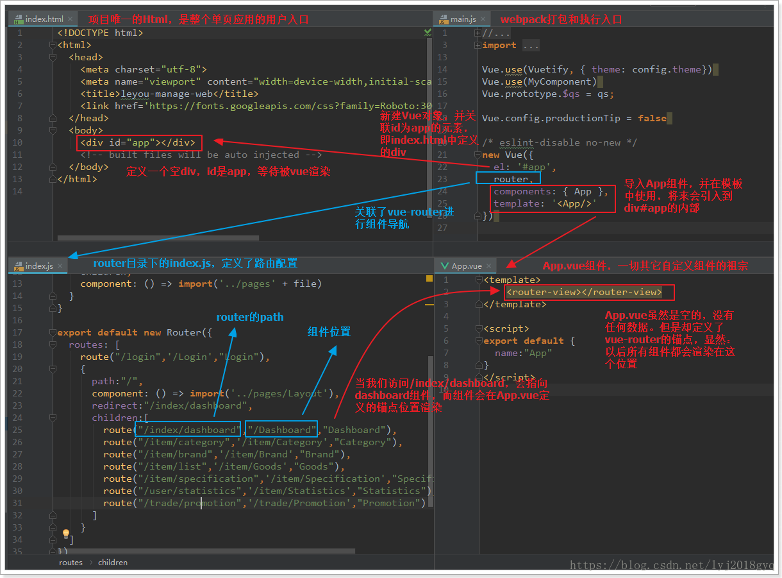Click the router, line in main.js
Image resolution: width=782 pixels, height=578 pixels.
click(x=513, y=179)
